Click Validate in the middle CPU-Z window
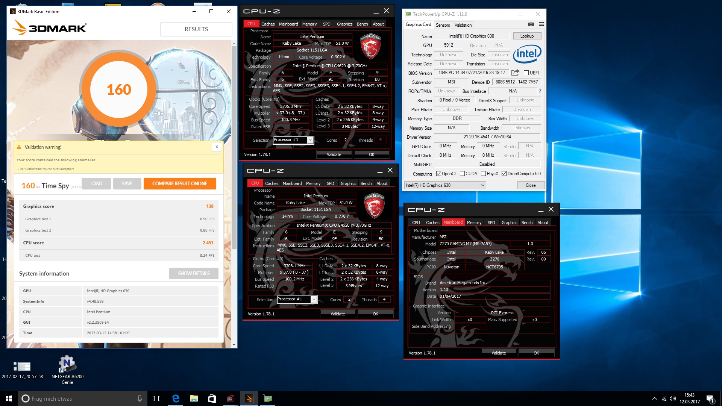This screenshot has height=406, width=722. point(338,314)
